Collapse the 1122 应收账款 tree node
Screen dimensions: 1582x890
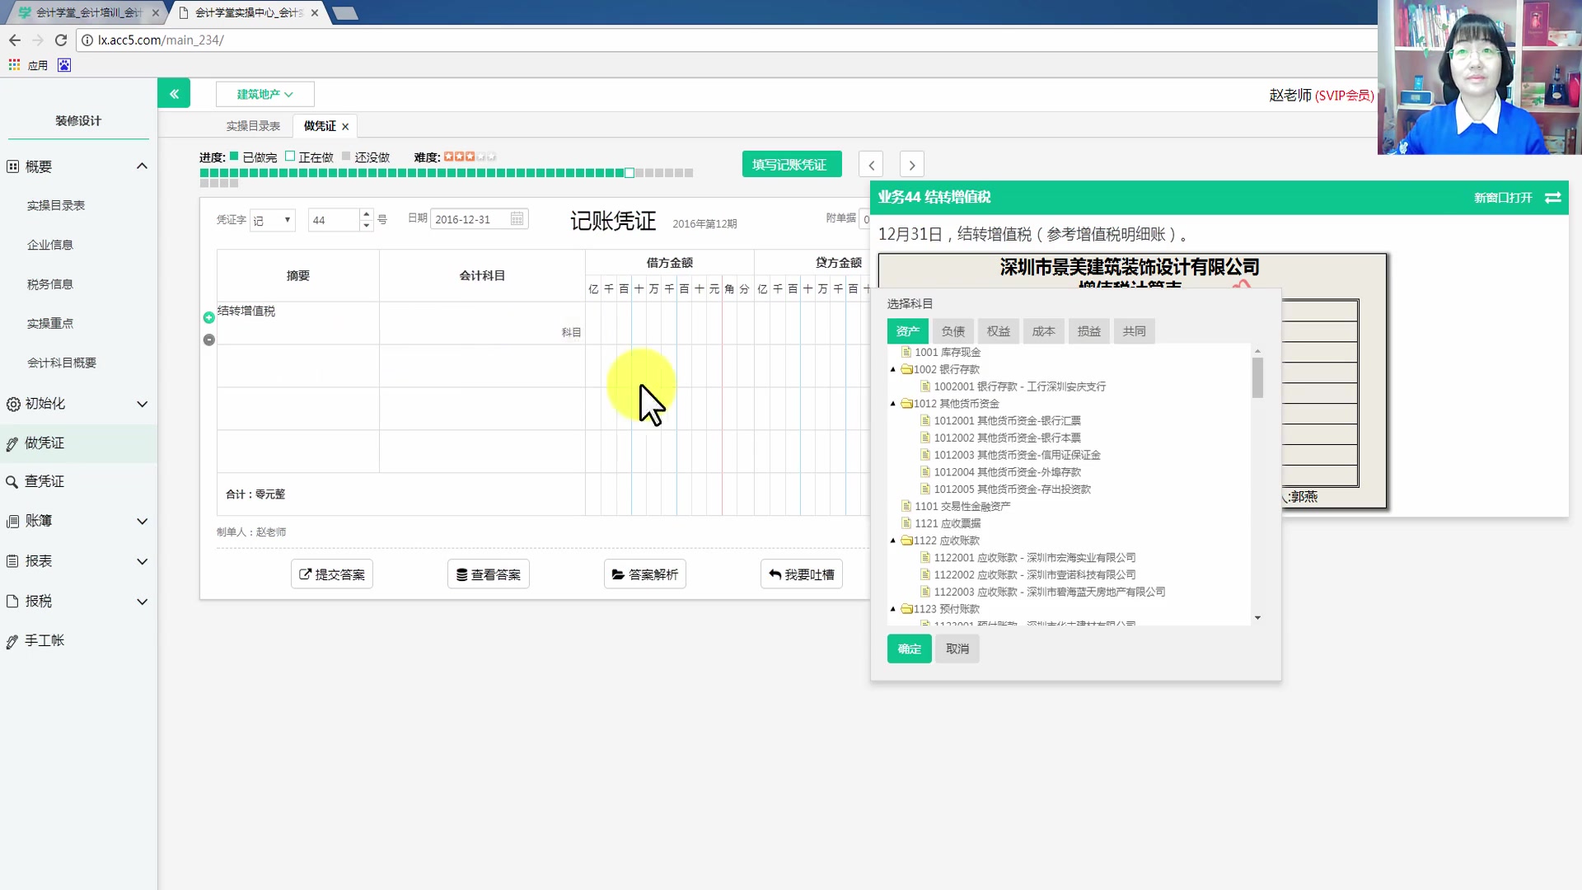coord(893,540)
